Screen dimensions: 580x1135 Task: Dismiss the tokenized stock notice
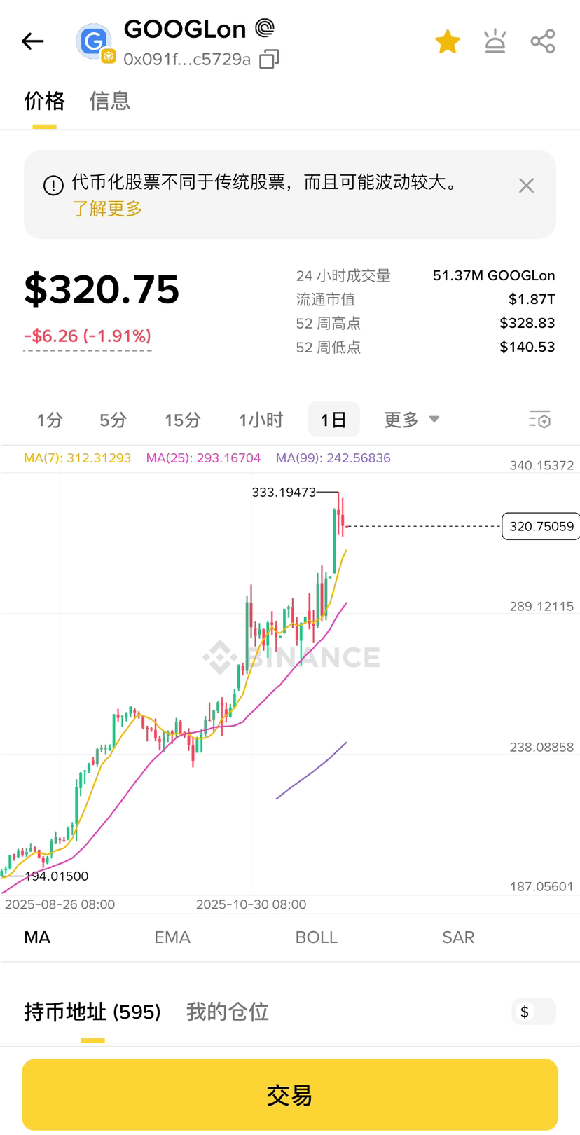point(526,186)
